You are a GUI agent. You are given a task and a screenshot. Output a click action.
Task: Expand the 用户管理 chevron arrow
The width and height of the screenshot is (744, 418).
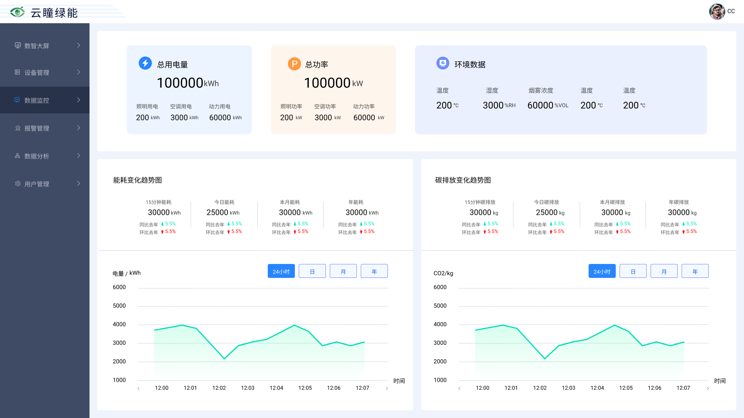(79, 183)
